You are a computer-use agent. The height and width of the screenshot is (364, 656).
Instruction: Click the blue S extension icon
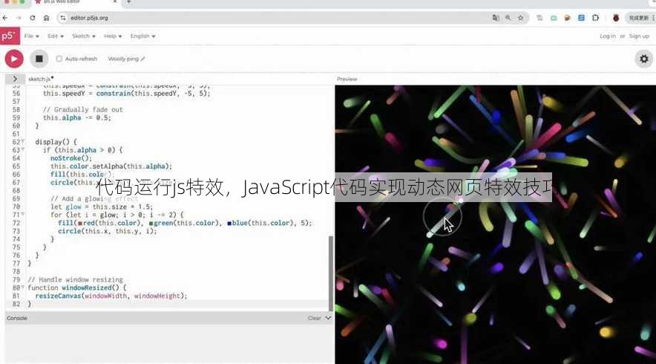[581, 18]
